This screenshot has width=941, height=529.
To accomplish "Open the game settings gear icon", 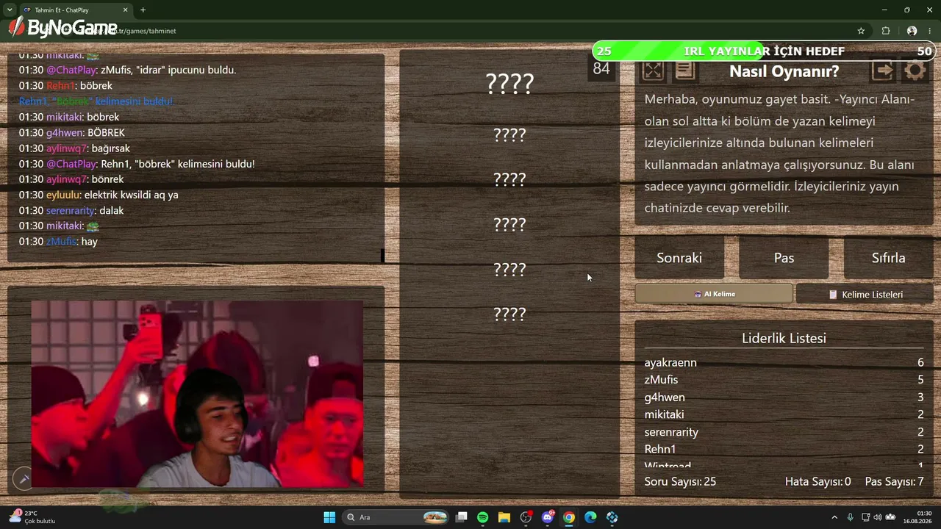I will 915,71.
